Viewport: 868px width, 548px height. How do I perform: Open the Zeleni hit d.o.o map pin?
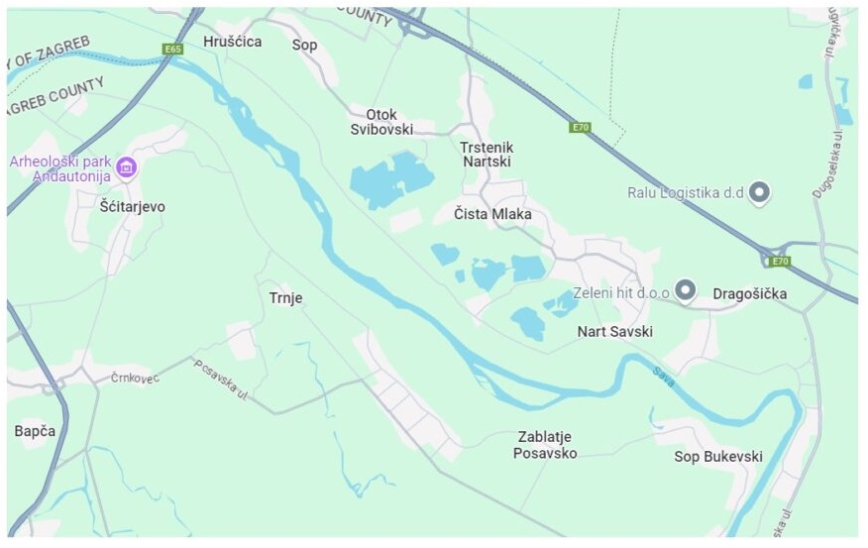(x=686, y=290)
